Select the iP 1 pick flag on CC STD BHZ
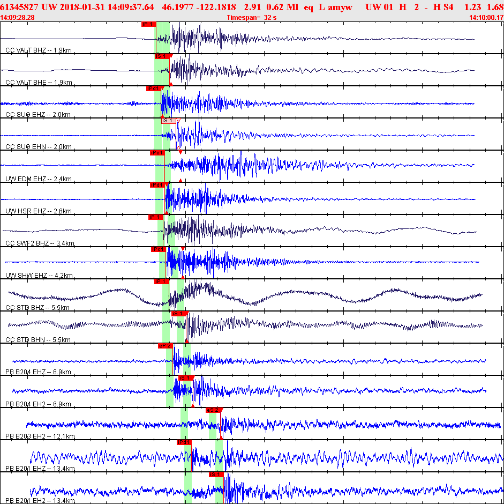The width and height of the screenshot is (504, 504). click(x=162, y=281)
